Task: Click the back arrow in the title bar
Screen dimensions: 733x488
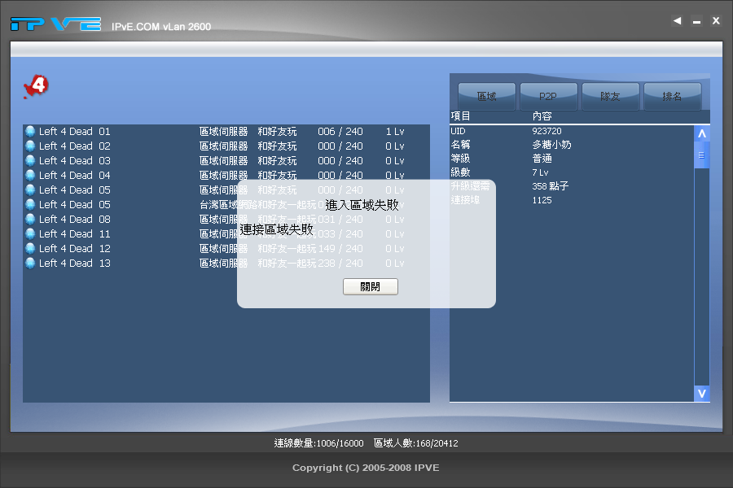Action: (676, 20)
